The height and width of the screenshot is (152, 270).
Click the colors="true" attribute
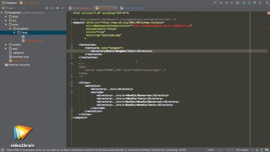96,32
